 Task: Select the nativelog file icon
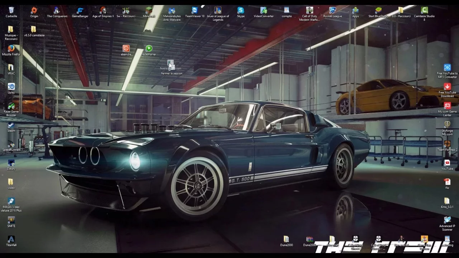point(447,239)
